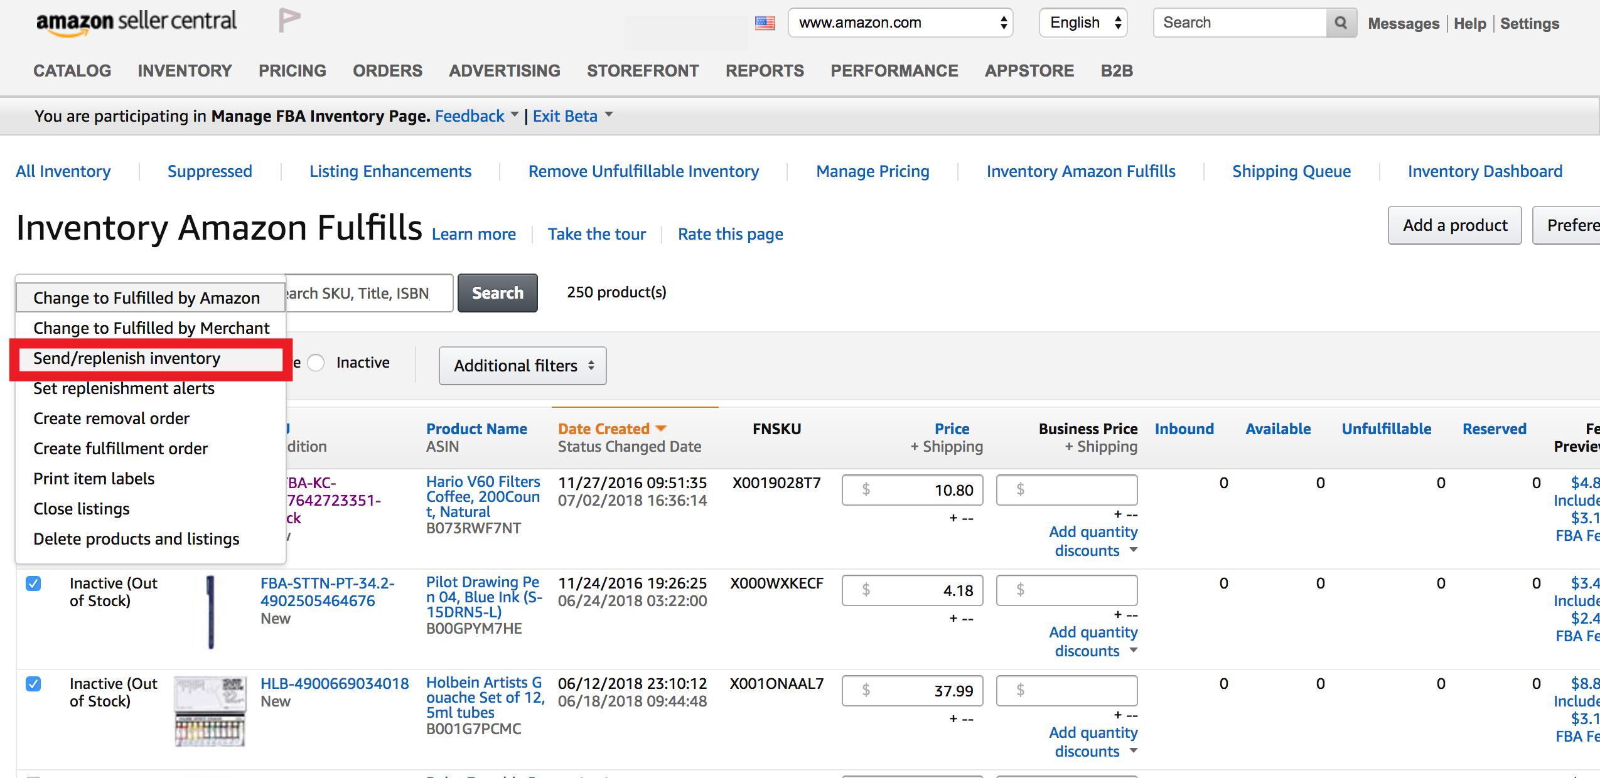This screenshot has width=1600, height=778.
Task: Expand Add quantity discounts for Pilot pen
Action: [1093, 641]
